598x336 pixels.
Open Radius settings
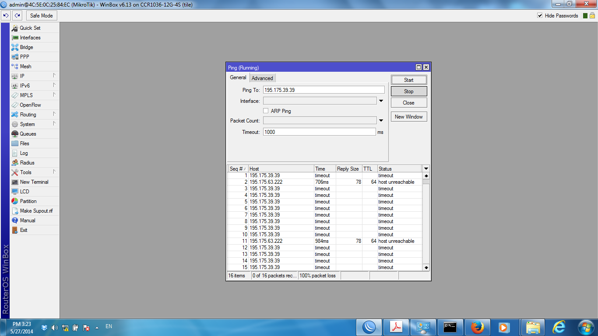tap(35, 163)
